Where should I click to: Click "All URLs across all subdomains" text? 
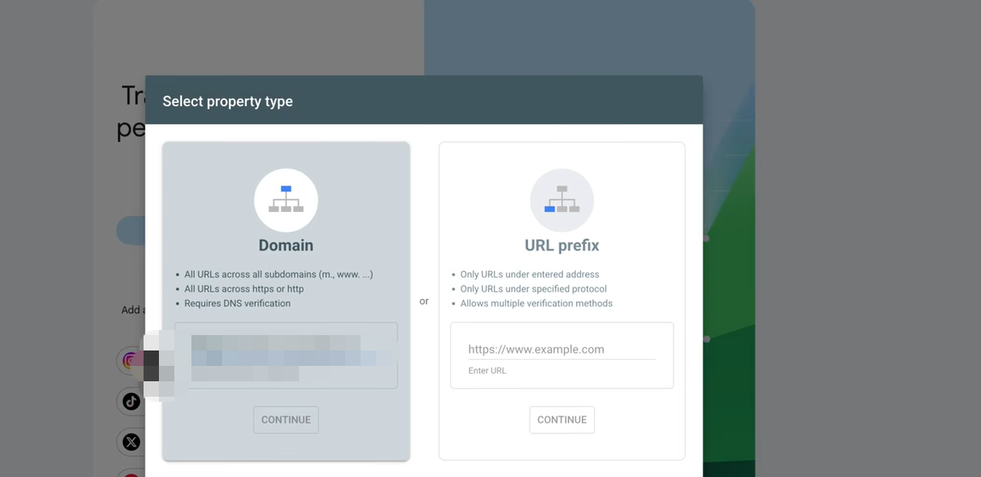279,274
